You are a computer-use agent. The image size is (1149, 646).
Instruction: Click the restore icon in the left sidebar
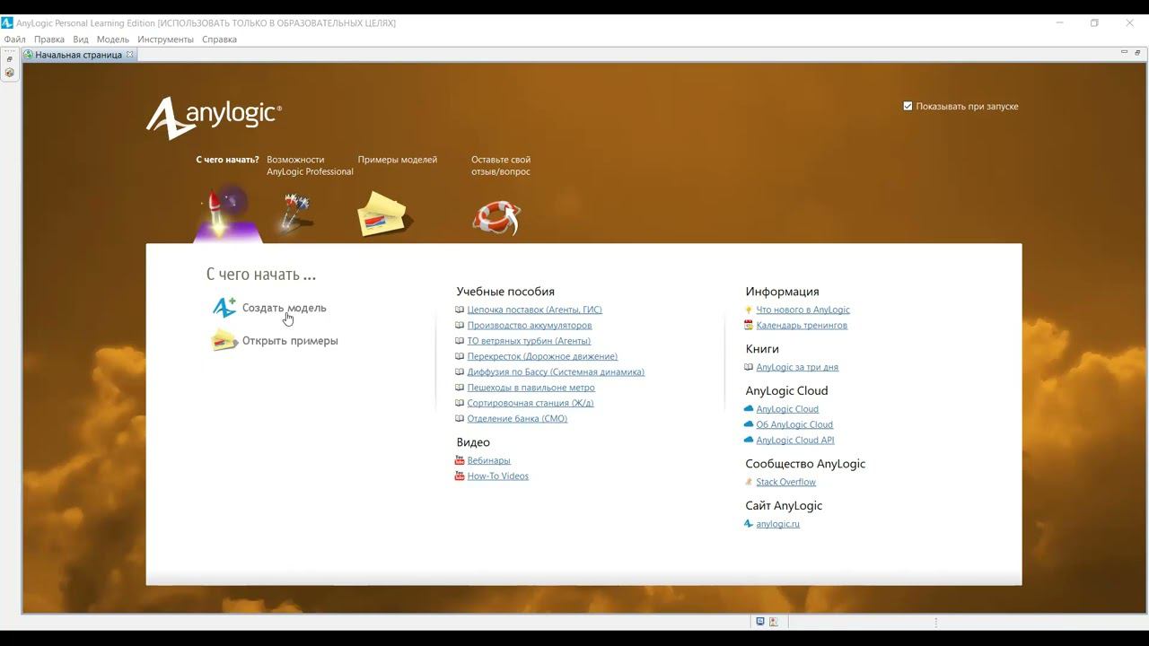pyautogui.click(x=10, y=59)
